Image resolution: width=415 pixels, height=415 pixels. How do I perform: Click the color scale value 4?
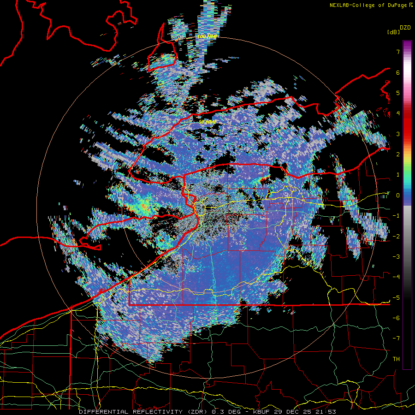[x=398, y=113]
